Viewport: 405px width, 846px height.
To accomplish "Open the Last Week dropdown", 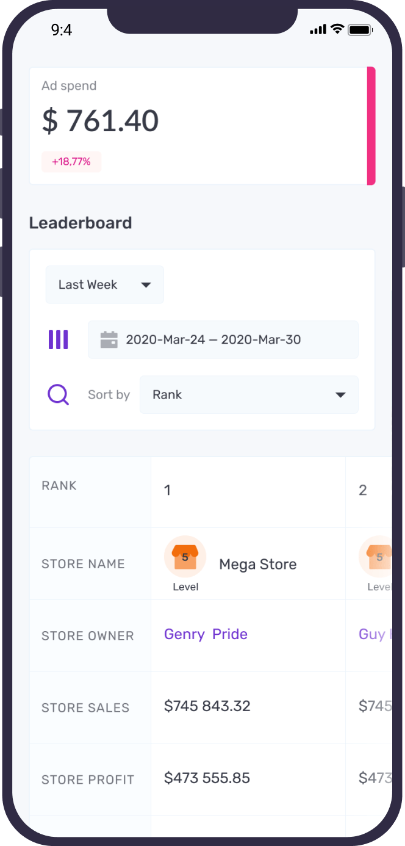I will (104, 284).
